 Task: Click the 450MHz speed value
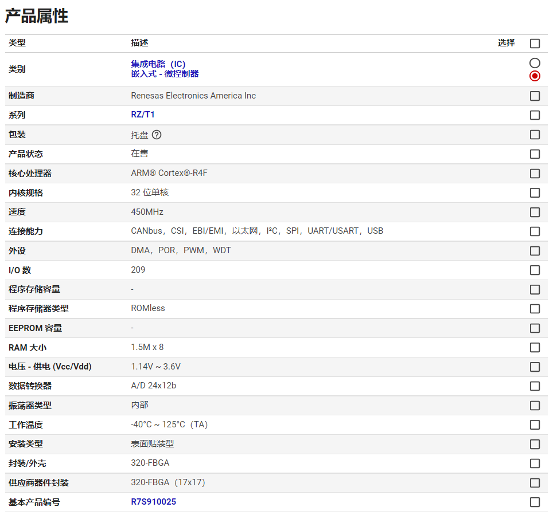click(147, 212)
